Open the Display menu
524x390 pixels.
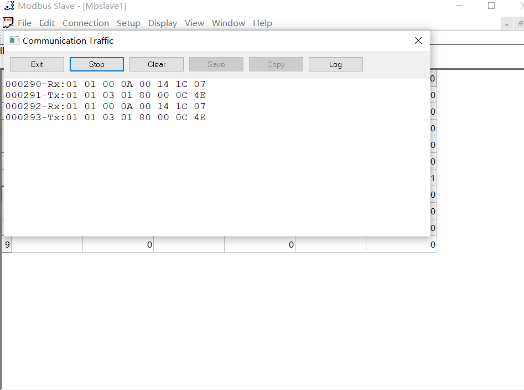(162, 23)
